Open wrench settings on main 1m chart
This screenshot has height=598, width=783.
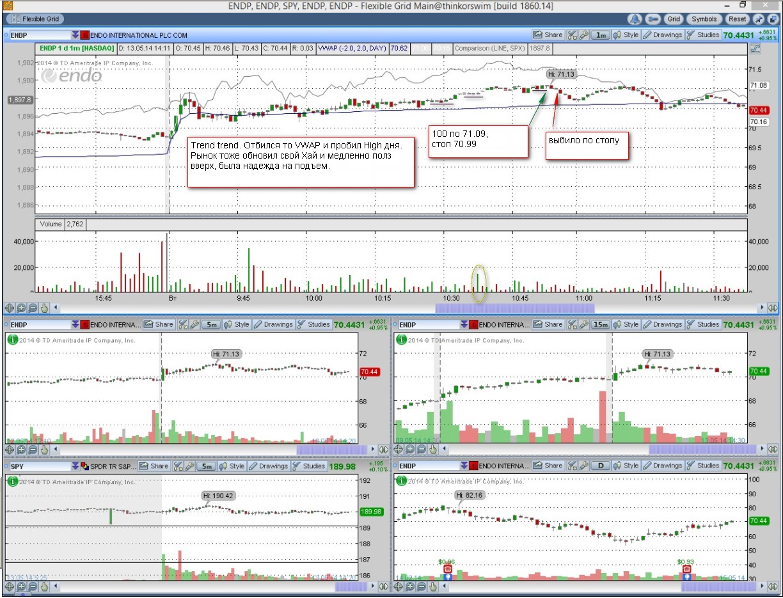pos(583,35)
